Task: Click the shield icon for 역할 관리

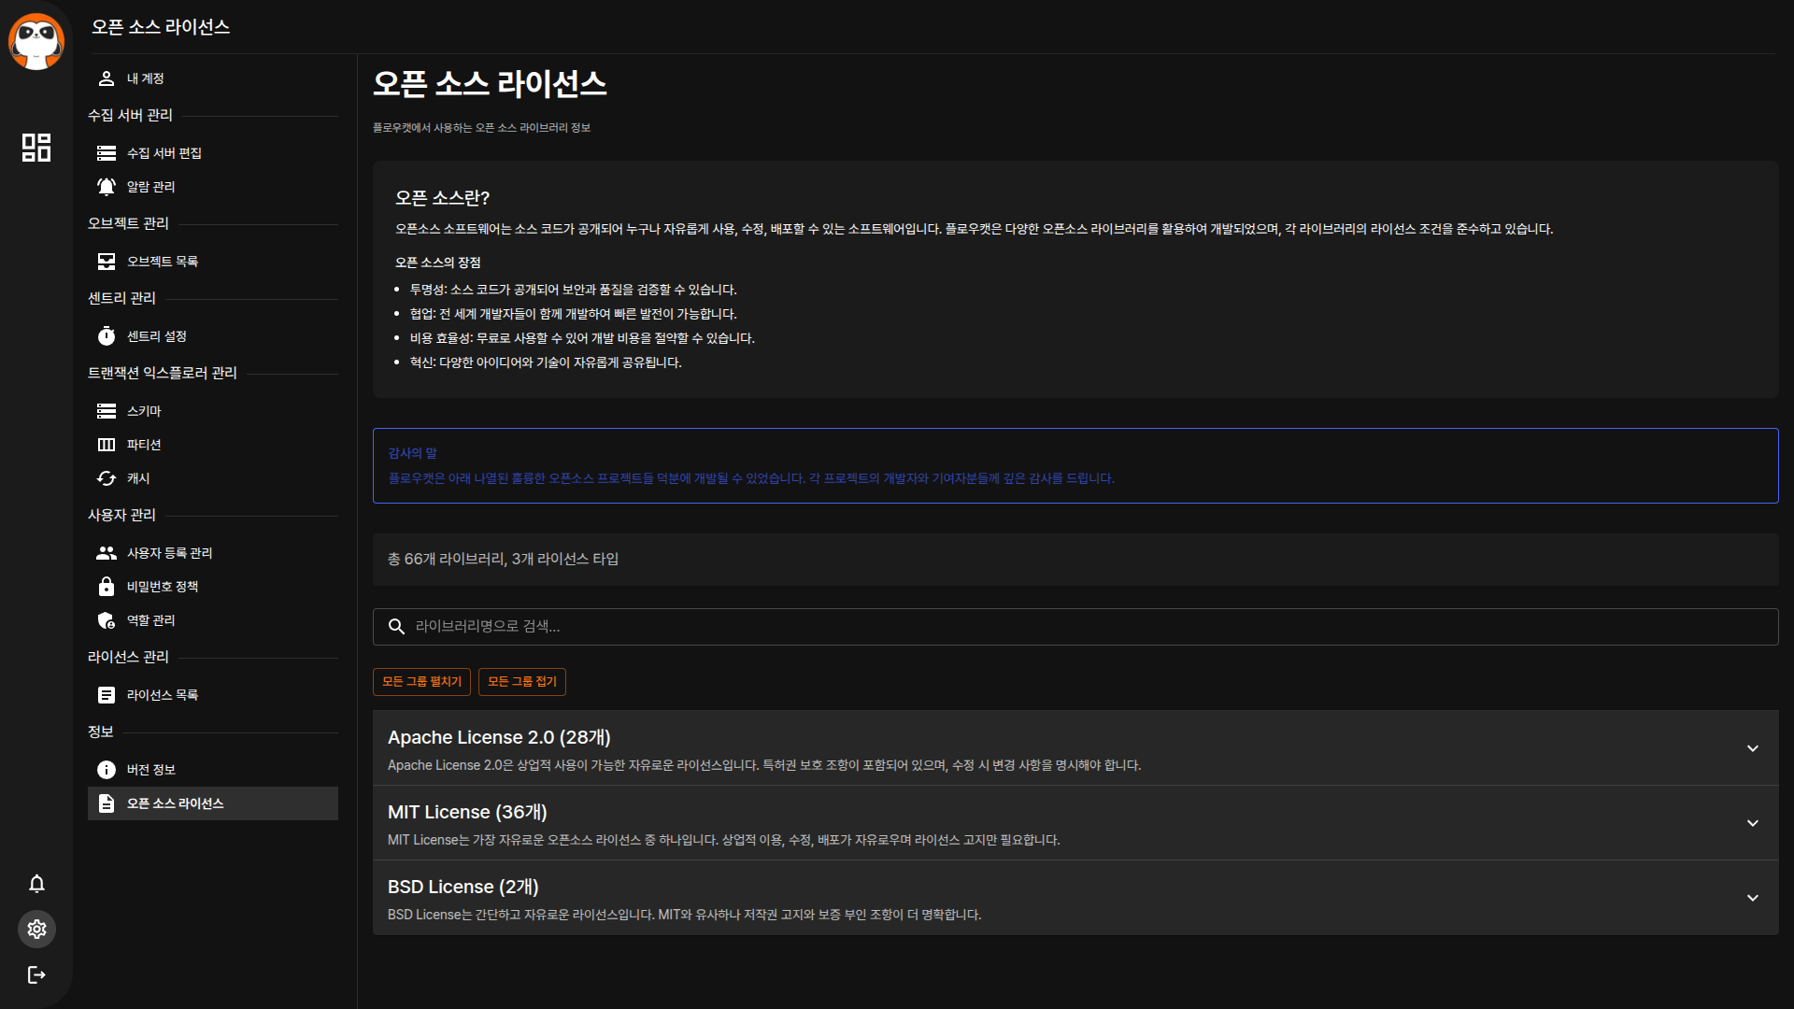Action: point(107,620)
